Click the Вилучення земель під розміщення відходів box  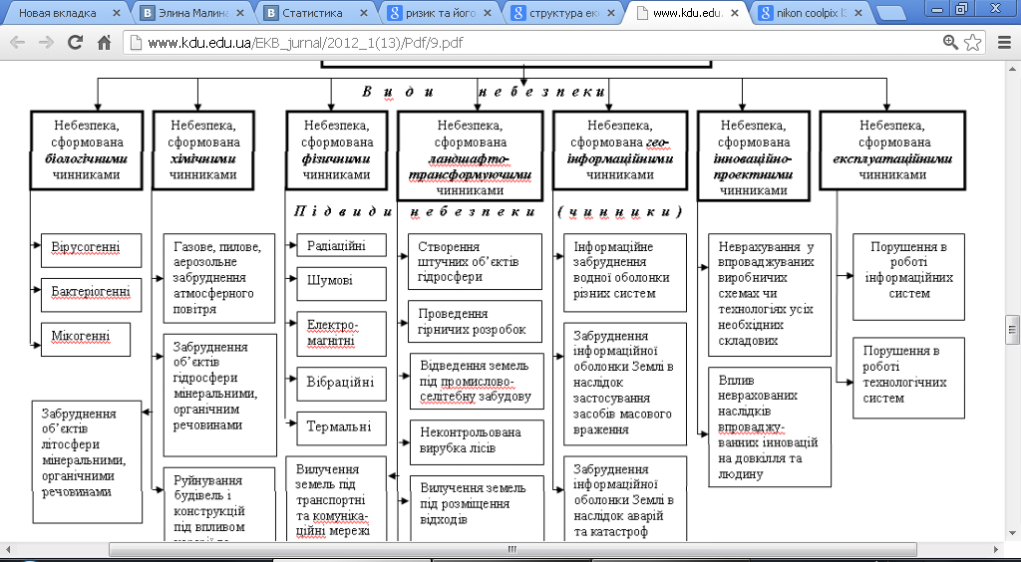pyautogui.click(x=477, y=508)
